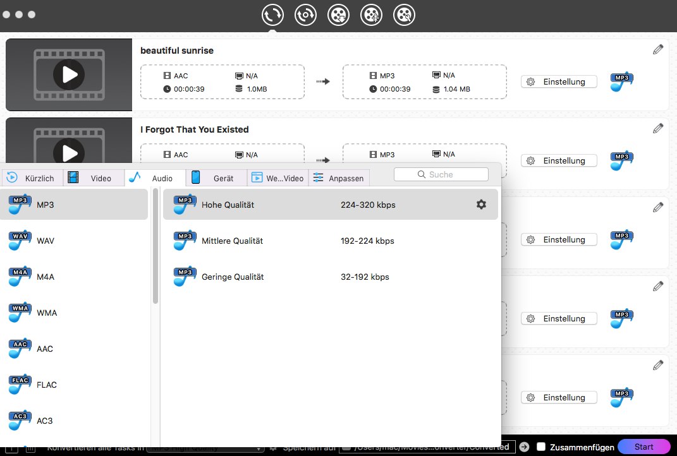This screenshot has height=456, width=677.
Task: Click MP3 output format icon for I Forgot That You Existed
Action: (621, 160)
